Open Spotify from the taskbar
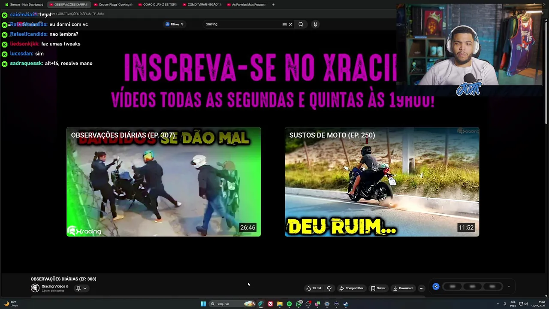This screenshot has height=309, width=549. click(289, 304)
